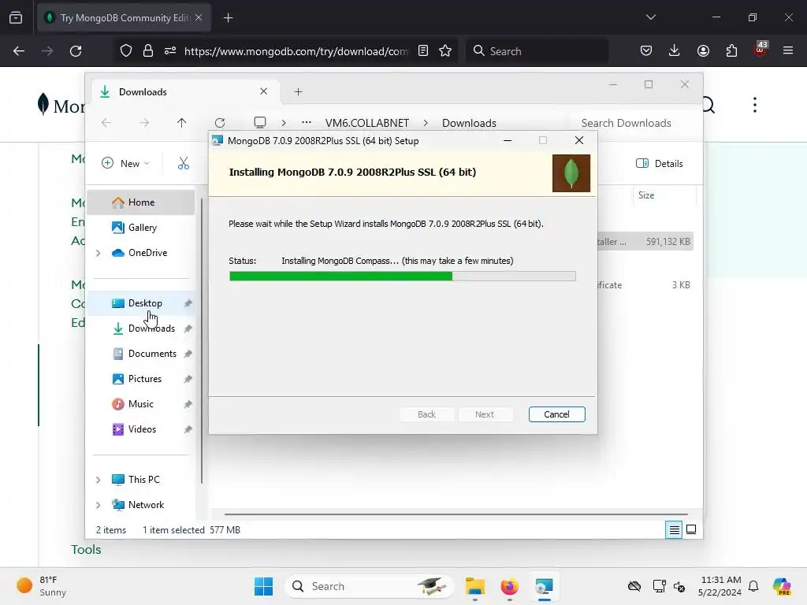
Task: Select the 591,132 KB installer file row
Action: click(x=645, y=241)
